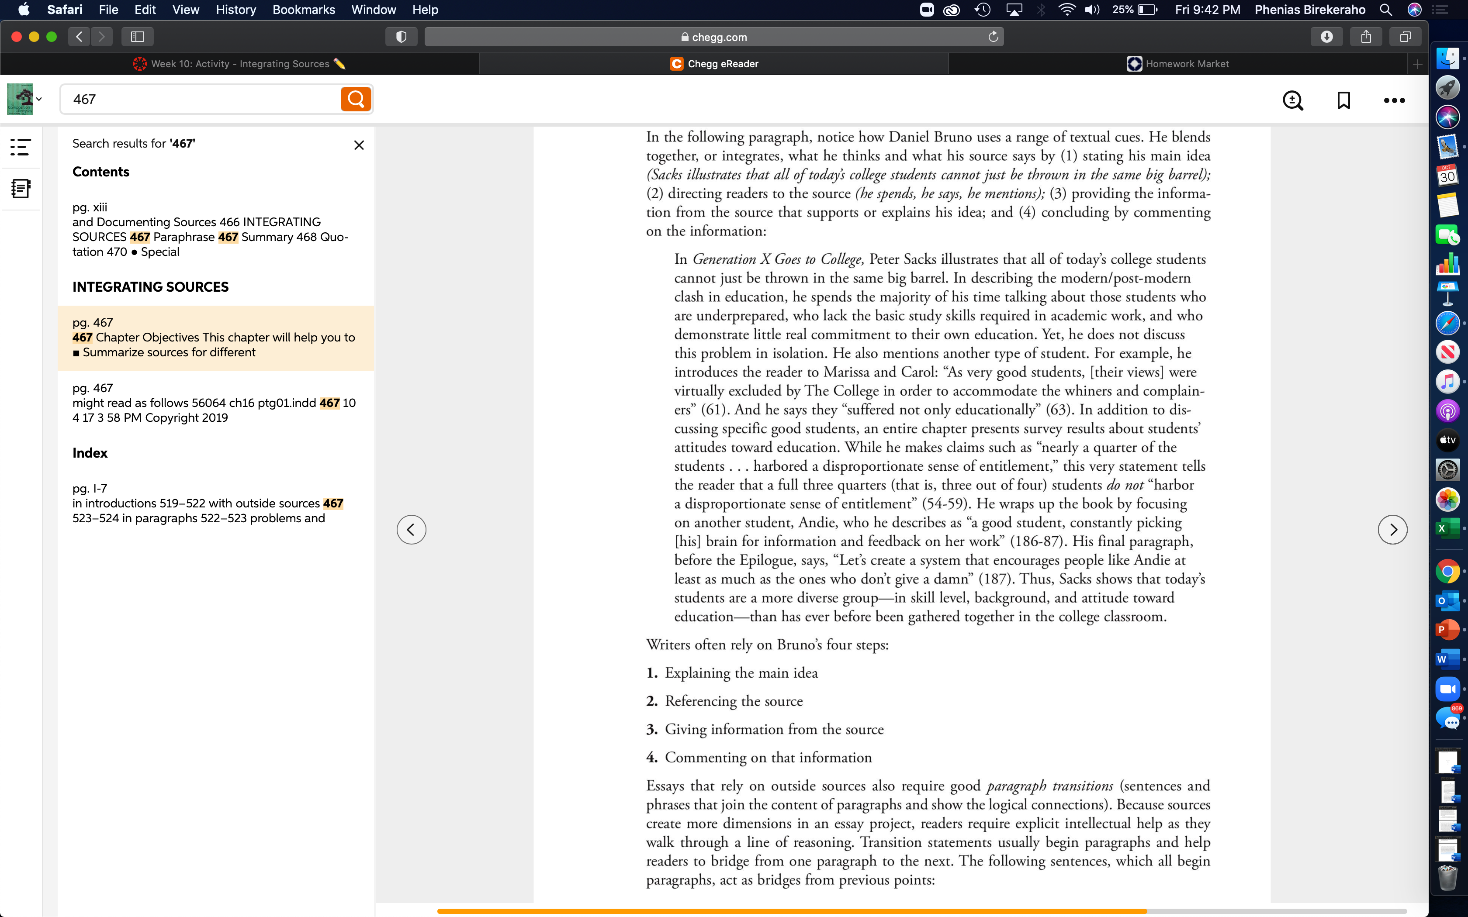The height and width of the screenshot is (917, 1468).
Task: Bookmark this page with the bookmark icon
Action: pos(1343,101)
